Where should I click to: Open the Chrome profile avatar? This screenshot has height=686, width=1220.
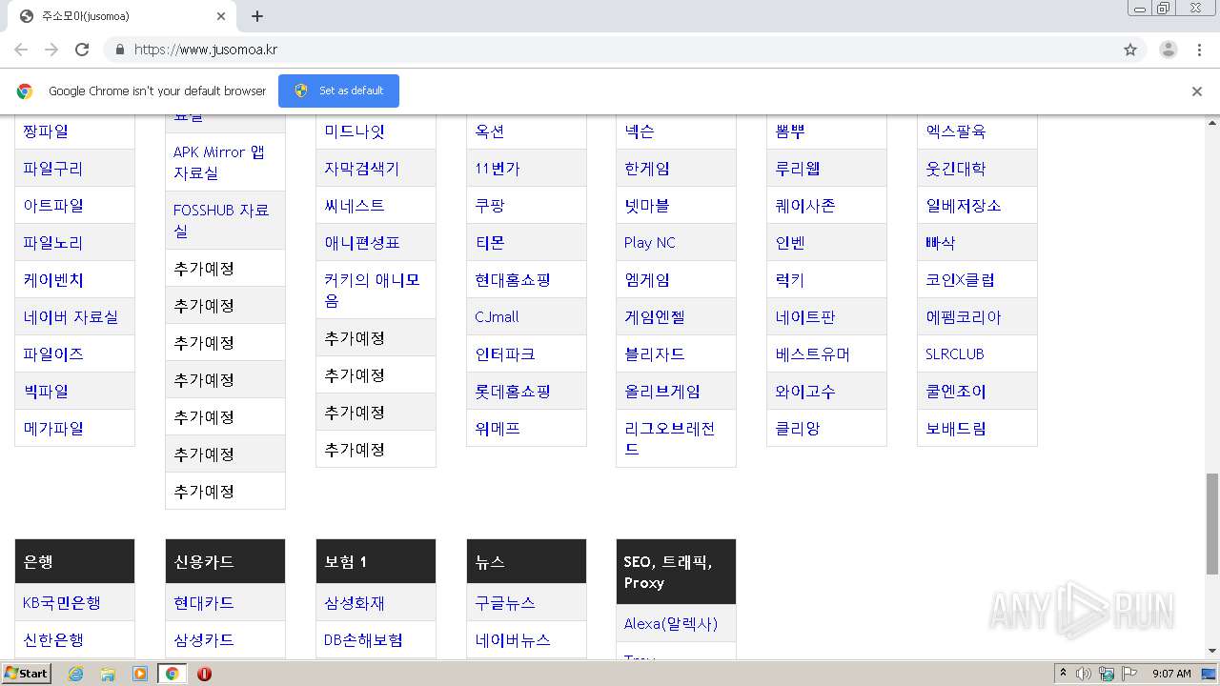1168,50
